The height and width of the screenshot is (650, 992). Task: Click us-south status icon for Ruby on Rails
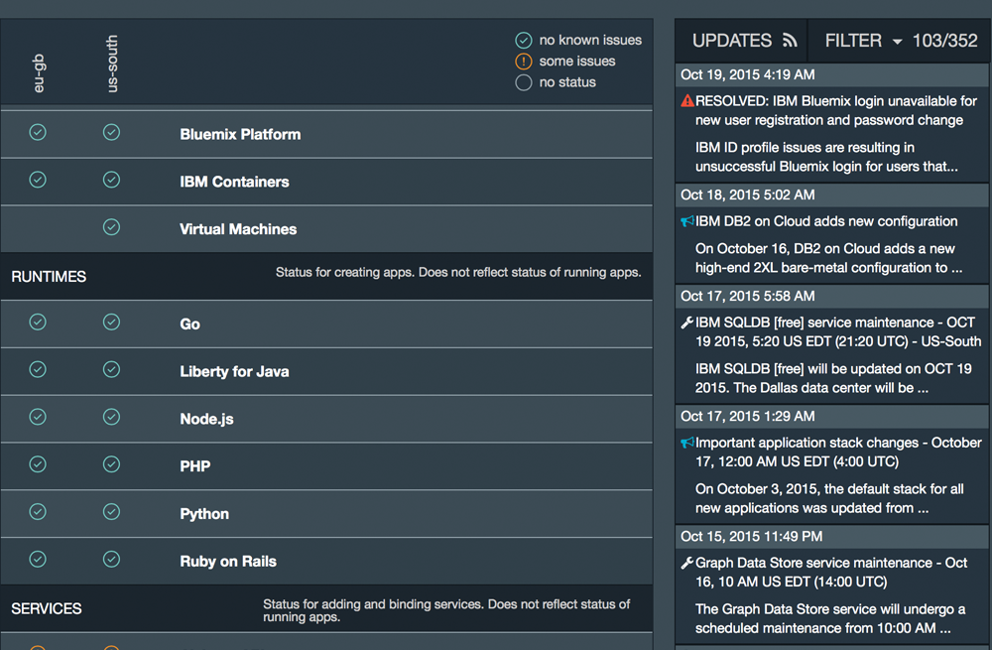[x=111, y=560]
